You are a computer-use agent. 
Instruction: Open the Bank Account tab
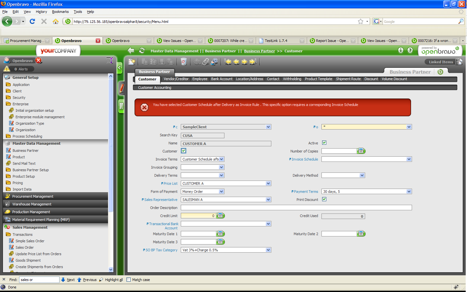coord(222,79)
